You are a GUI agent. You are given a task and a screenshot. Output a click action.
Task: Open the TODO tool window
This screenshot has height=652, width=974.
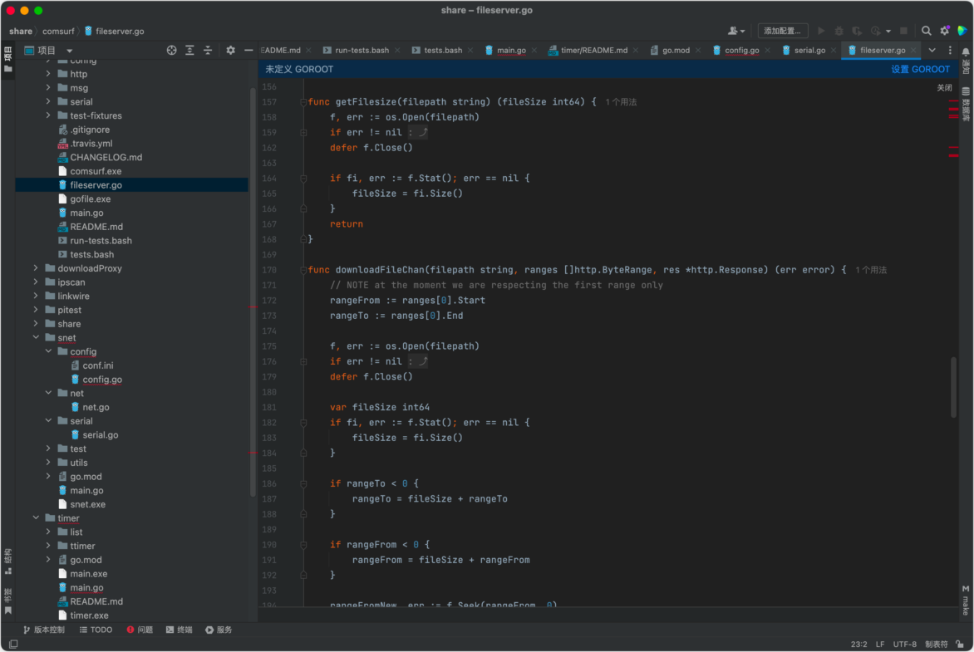click(x=96, y=630)
